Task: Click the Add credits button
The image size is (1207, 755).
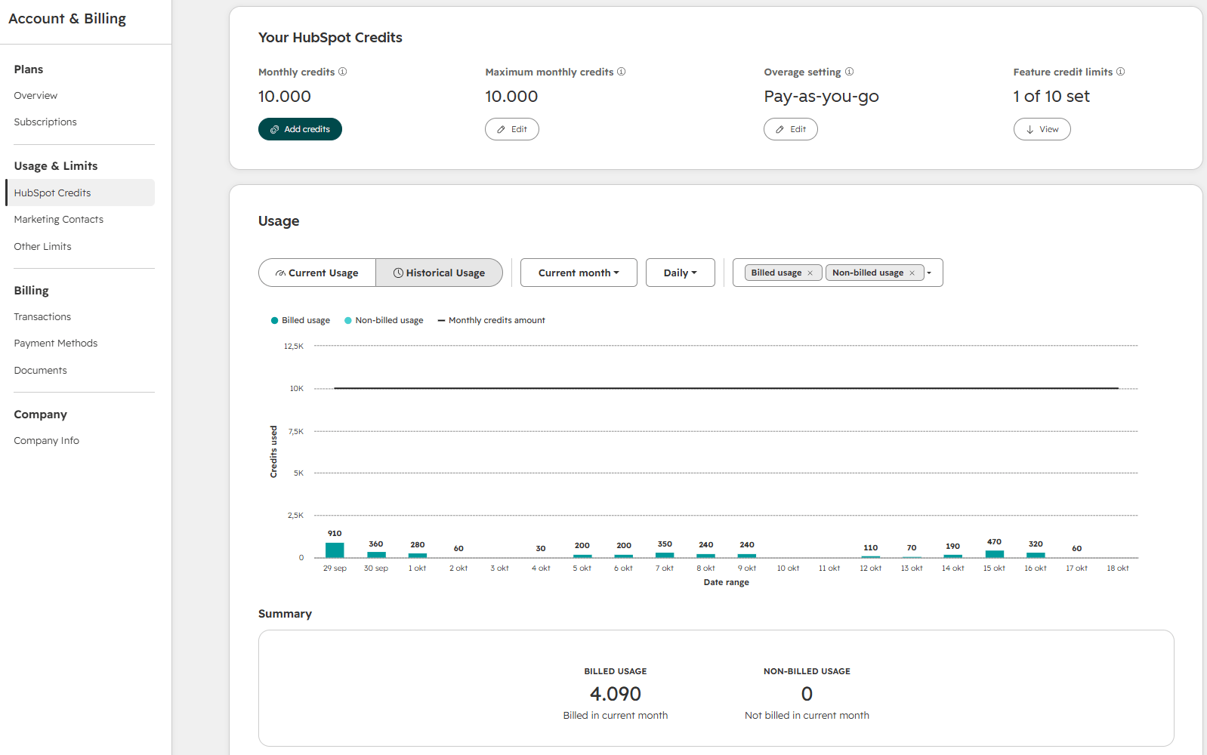Action: click(300, 129)
